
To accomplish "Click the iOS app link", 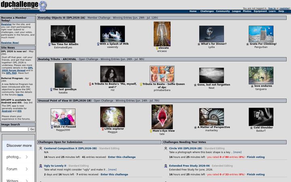I will tap(19, 111).
